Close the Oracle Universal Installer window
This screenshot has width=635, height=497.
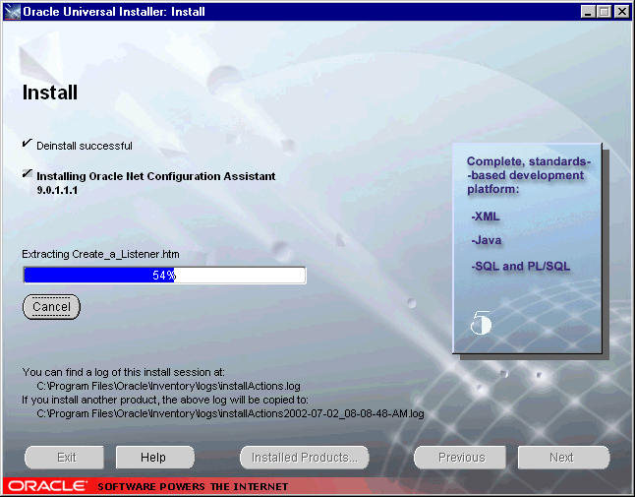pos(621,12)
